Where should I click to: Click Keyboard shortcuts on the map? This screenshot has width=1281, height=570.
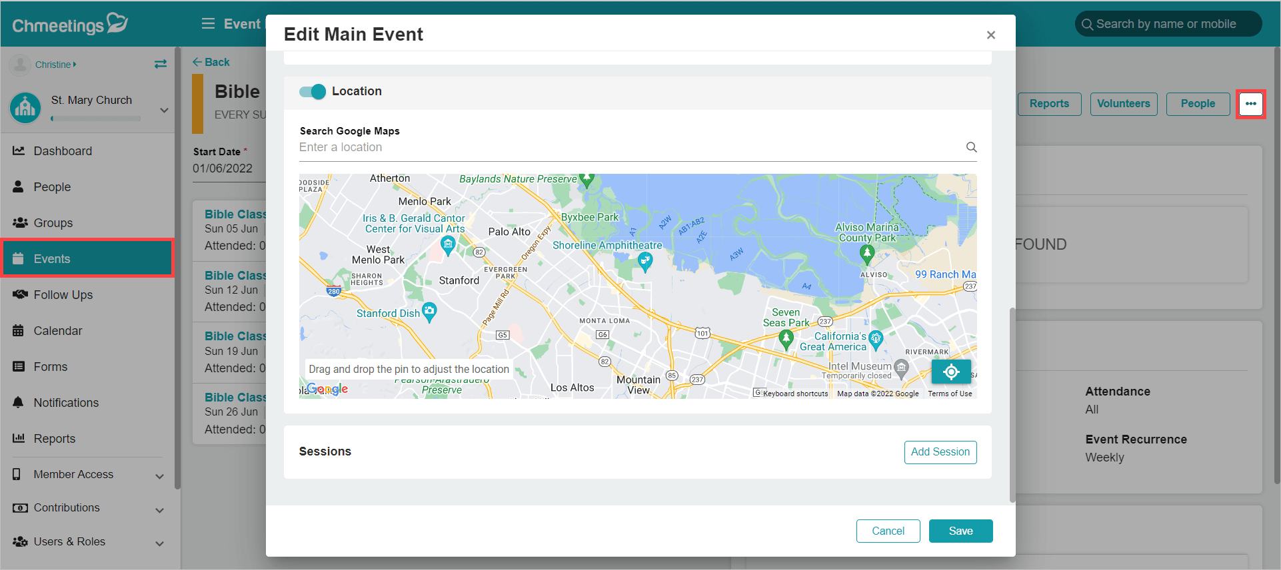pos(795,394)
